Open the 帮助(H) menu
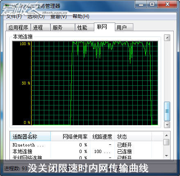Image resolution: width=180 pixels, height=176 pixels. 81,16
